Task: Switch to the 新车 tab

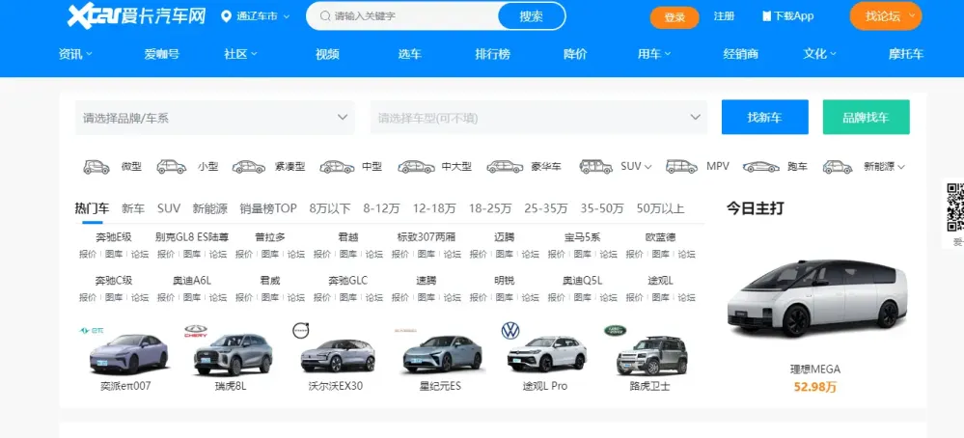Action: click(133, 208)
